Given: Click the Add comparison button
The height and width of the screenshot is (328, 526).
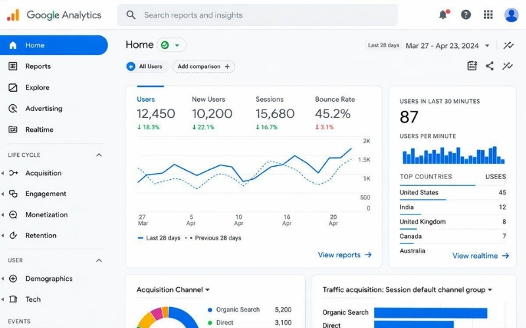Looking at the screenshot, I should (204, 67).
